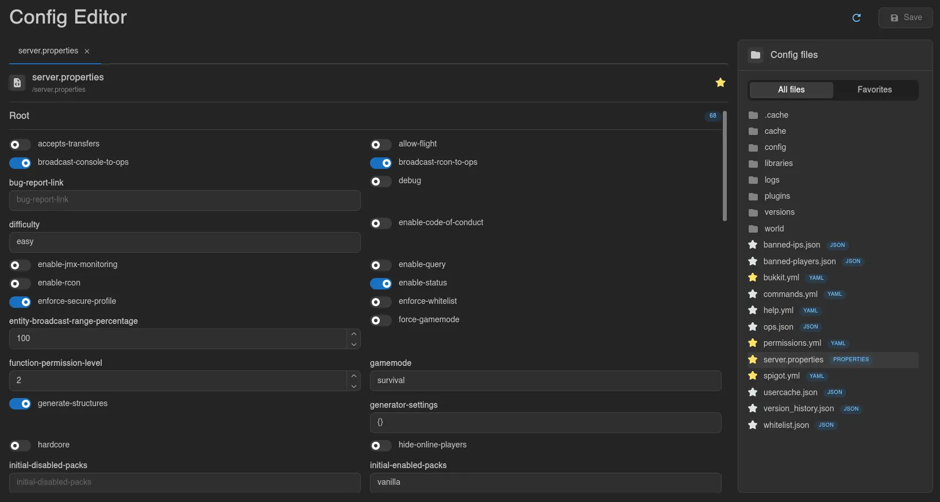Image resolution: width=940 pixels, height=502 pixels.
Task: Enable accepts-transfers switch
Action: click(20, 145)
